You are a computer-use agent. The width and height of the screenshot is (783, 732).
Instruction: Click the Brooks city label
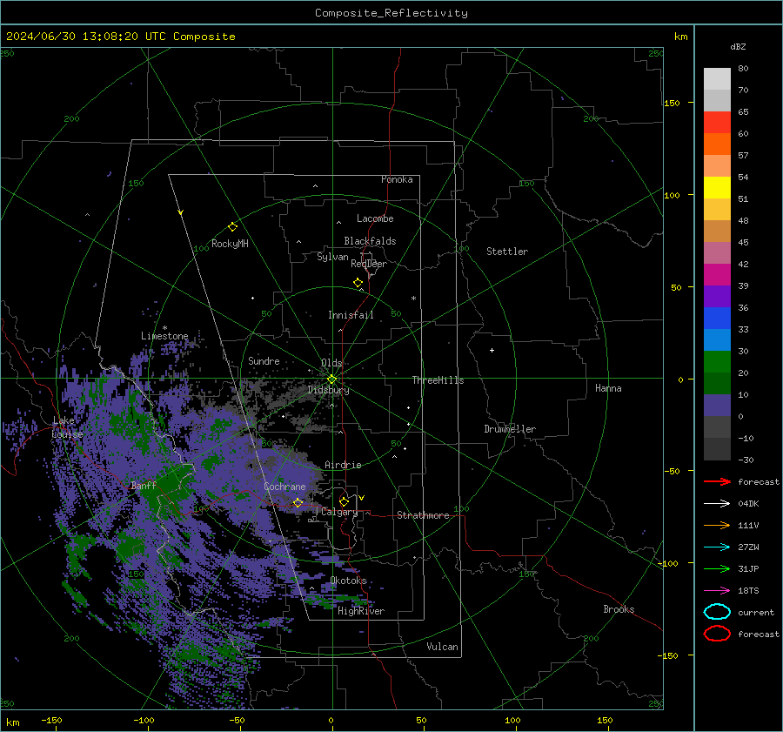[619, 609]
